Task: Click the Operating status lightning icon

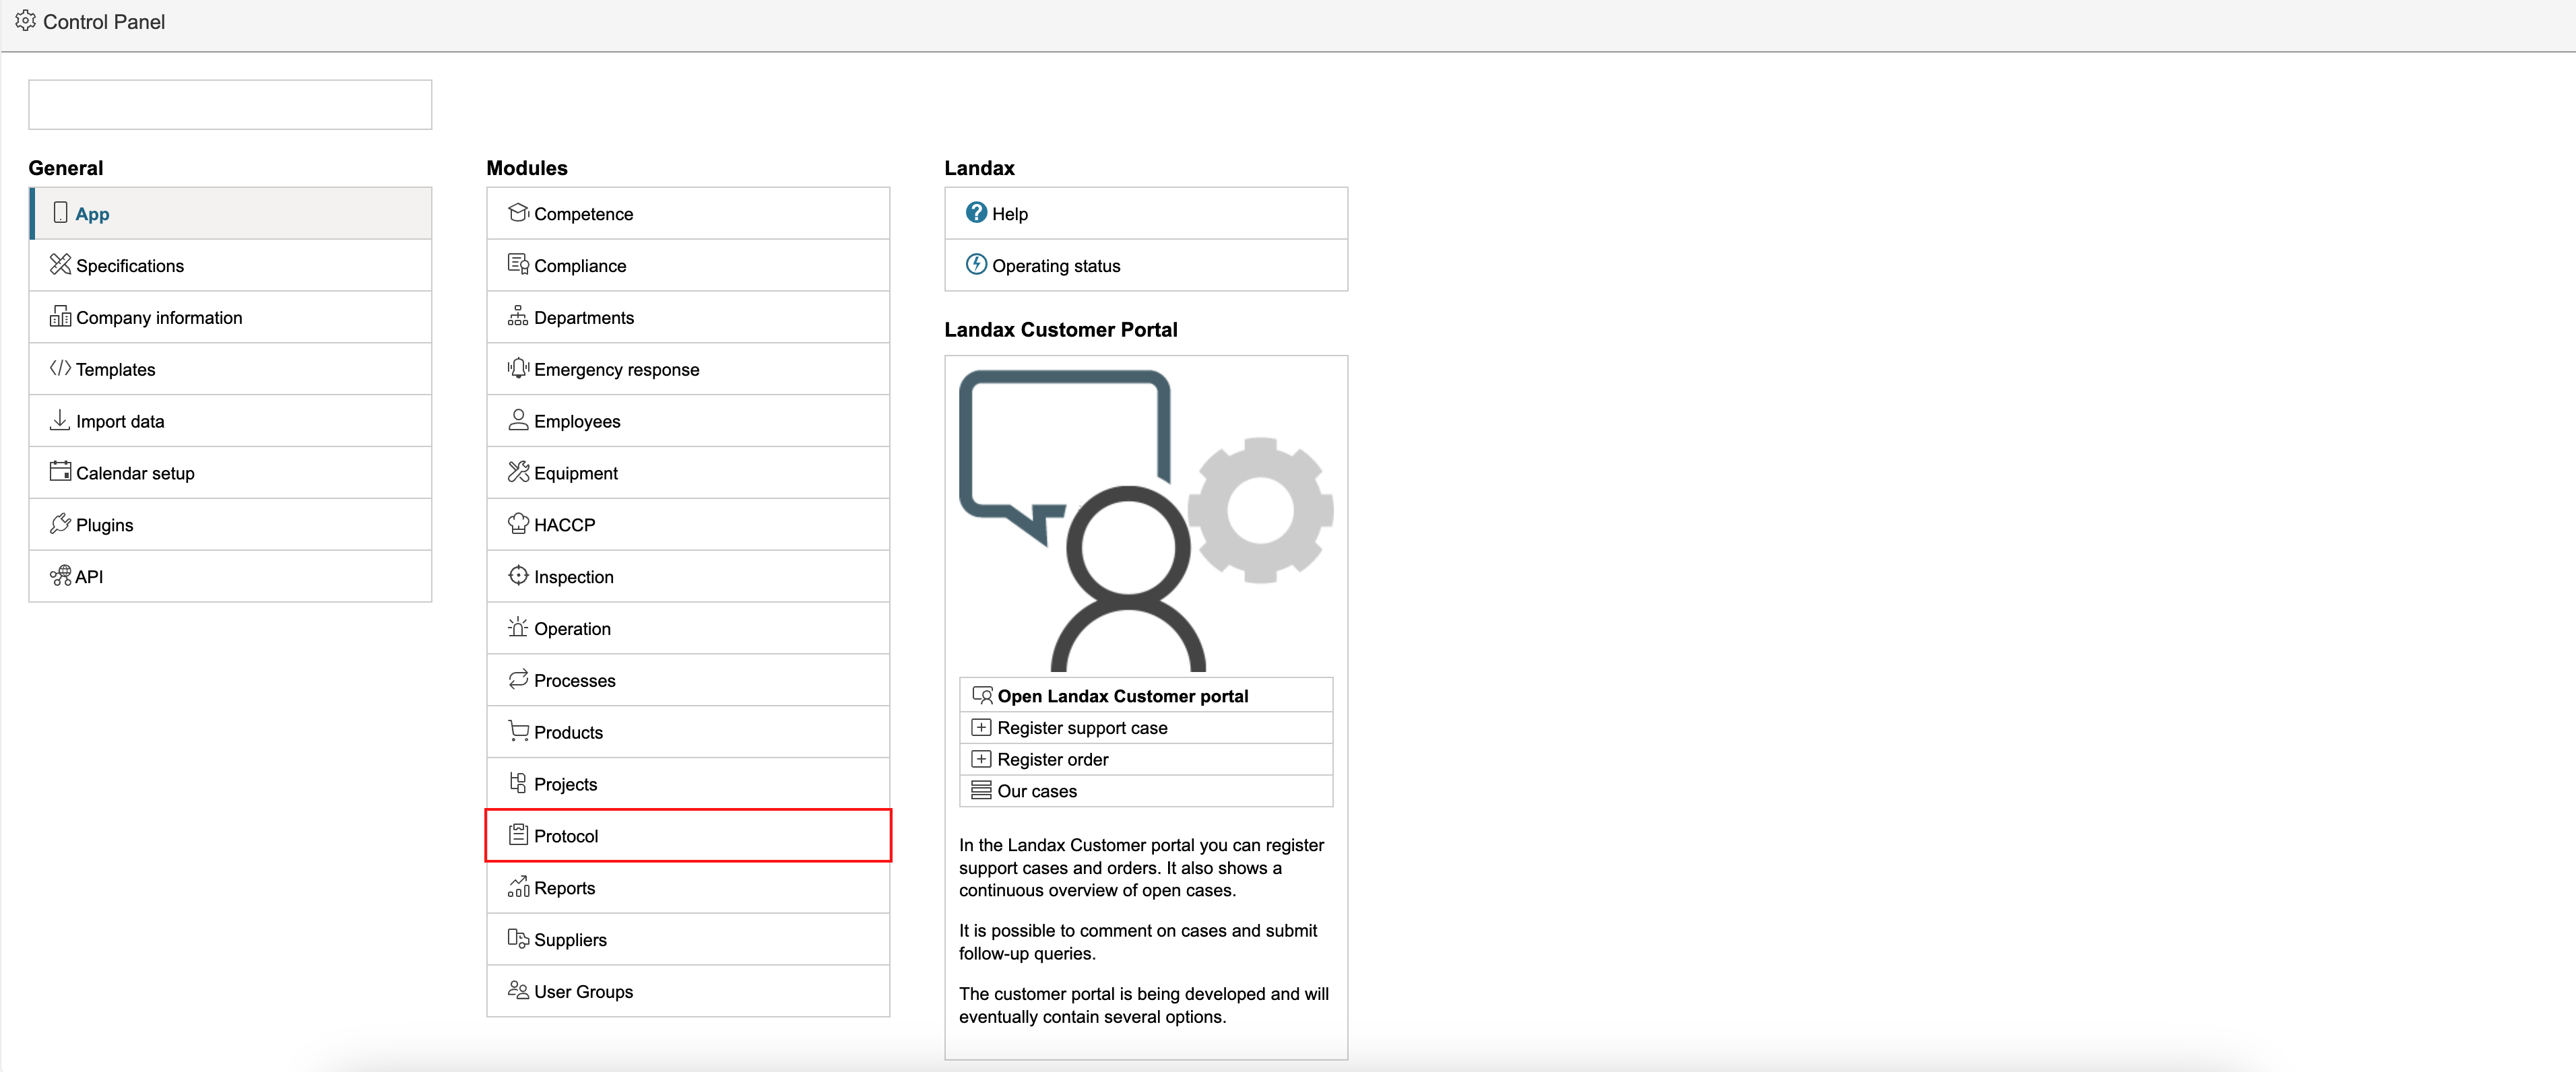Action: (x=976, y=265)
